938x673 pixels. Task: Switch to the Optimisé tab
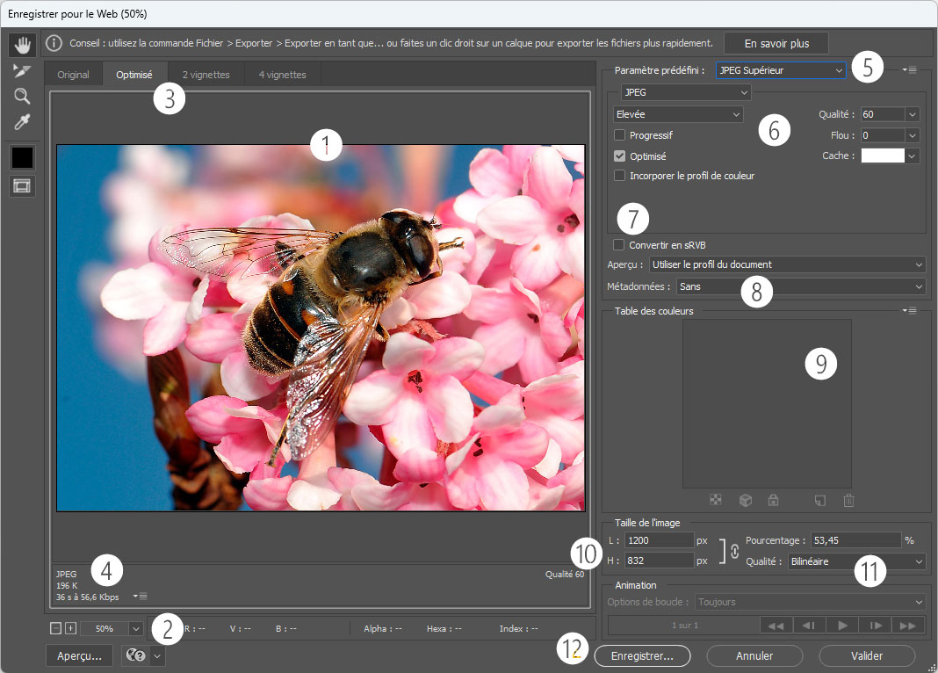[134, 74]
